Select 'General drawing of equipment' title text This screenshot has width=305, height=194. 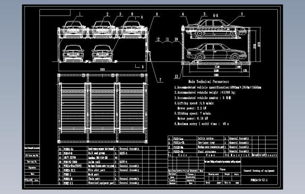(259, 171)
